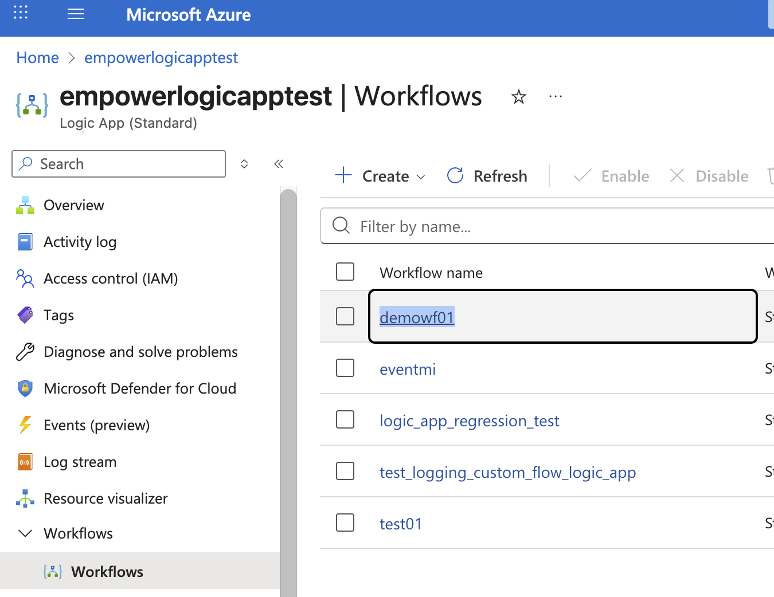Check the test01 row checkbox
Screen dimensions: 774x597
click(x=345, y=523)
